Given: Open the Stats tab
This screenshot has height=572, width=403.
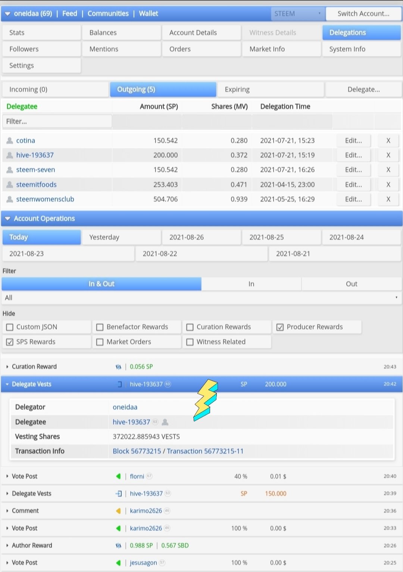Looking at the screenshot, I should [x=41, y=32].
